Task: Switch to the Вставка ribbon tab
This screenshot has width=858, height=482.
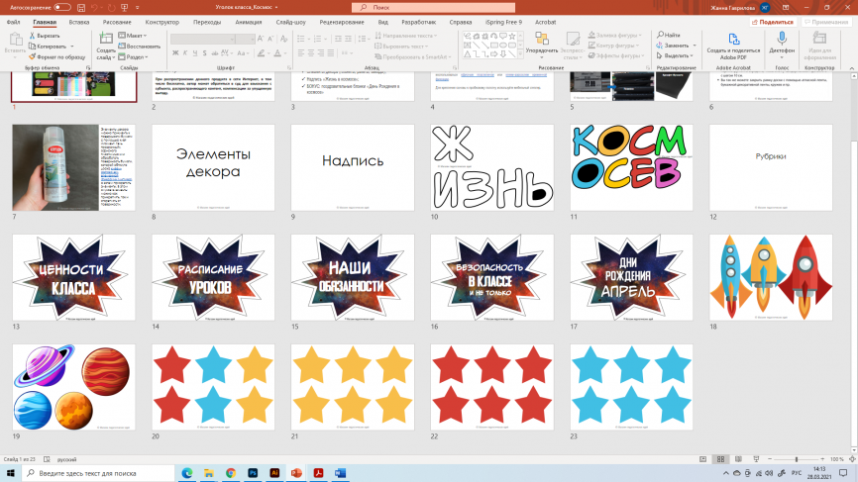Action: (79, 21)
